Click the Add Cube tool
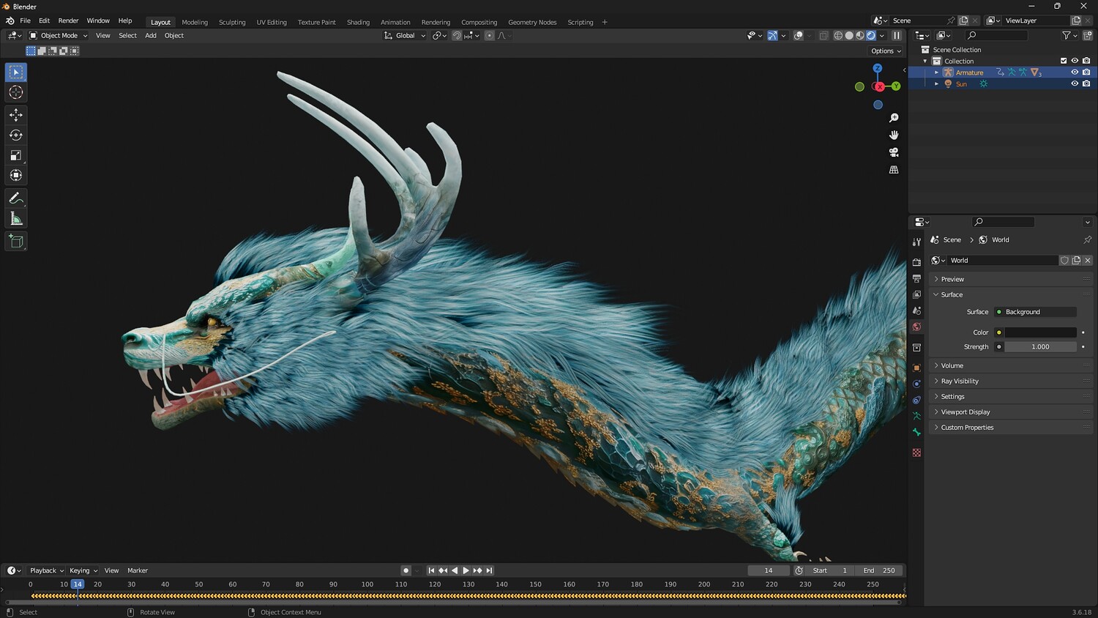 coord(16,242)
